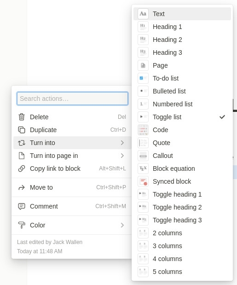Click the TeX Block equation icon

tap(143, 169)
